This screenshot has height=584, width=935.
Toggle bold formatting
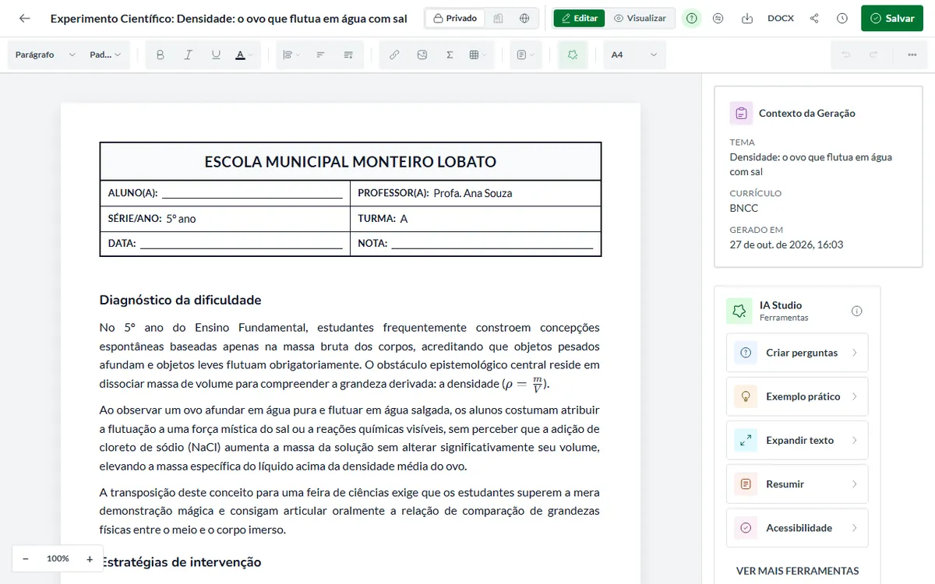(161, 55)
